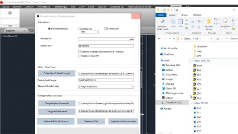This screenshot has height=134, width=238.
Task: Open the Fichier tab in Explorer
Action: pyautogui.click(x=161, y=15)
